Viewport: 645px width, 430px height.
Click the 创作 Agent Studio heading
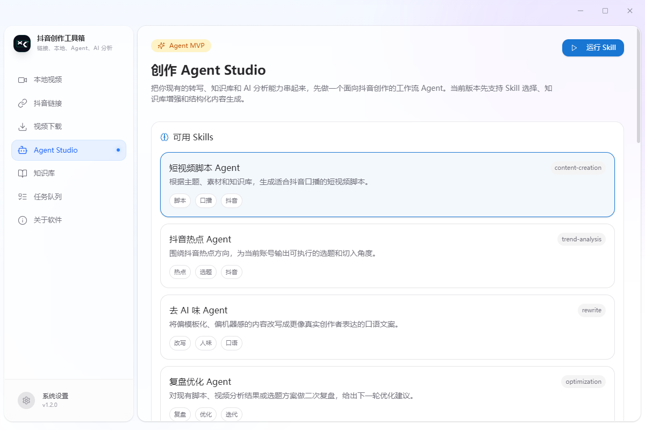pyautogui.click(x=209, y=70)
